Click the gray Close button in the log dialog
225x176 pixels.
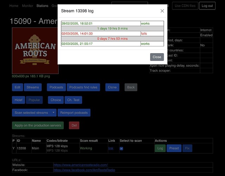click(157, 57)
